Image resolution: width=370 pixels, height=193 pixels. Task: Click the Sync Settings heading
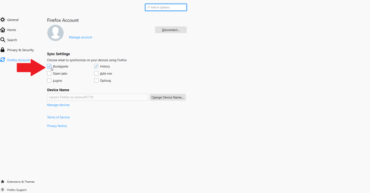pyautogui.click(x=58, y=54)
